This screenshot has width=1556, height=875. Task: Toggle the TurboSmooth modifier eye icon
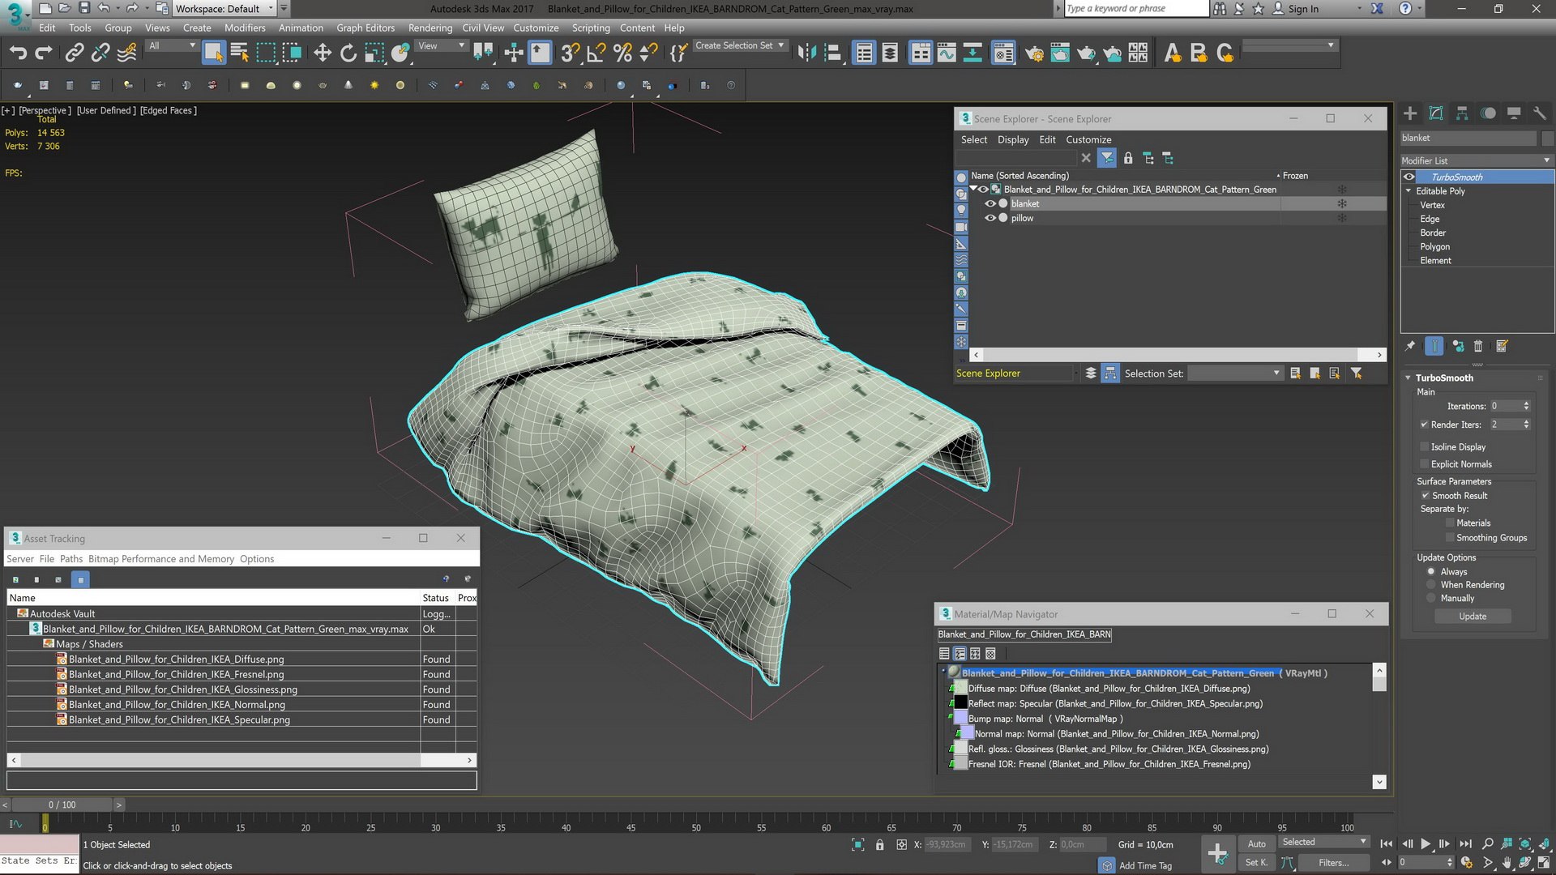coord(1409,177)
